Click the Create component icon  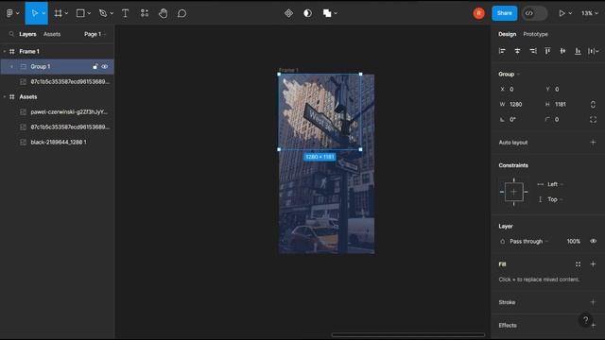click(288, 13)
